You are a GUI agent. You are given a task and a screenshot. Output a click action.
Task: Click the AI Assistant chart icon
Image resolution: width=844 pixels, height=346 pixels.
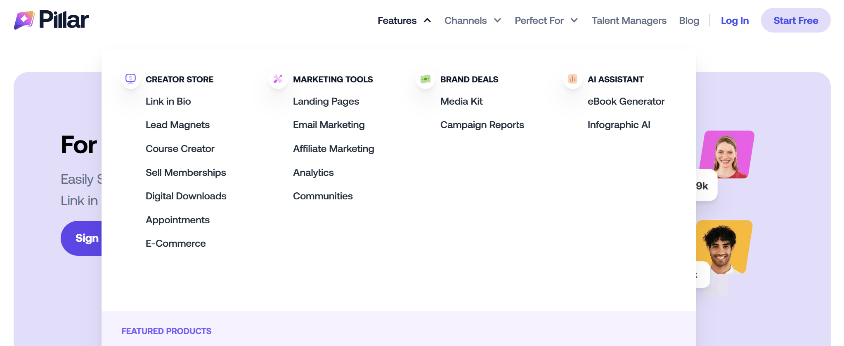pos(572,79)
